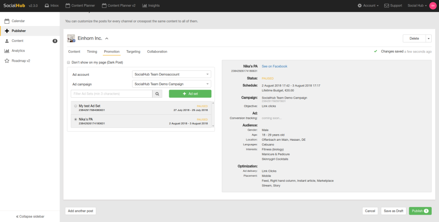The height and width of the screenshot is (222, 439).
Task: Open Roadmap v2 in the sidebar
Action: [30, 61]
